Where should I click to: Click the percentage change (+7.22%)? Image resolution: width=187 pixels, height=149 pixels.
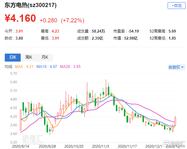(73, 20)
